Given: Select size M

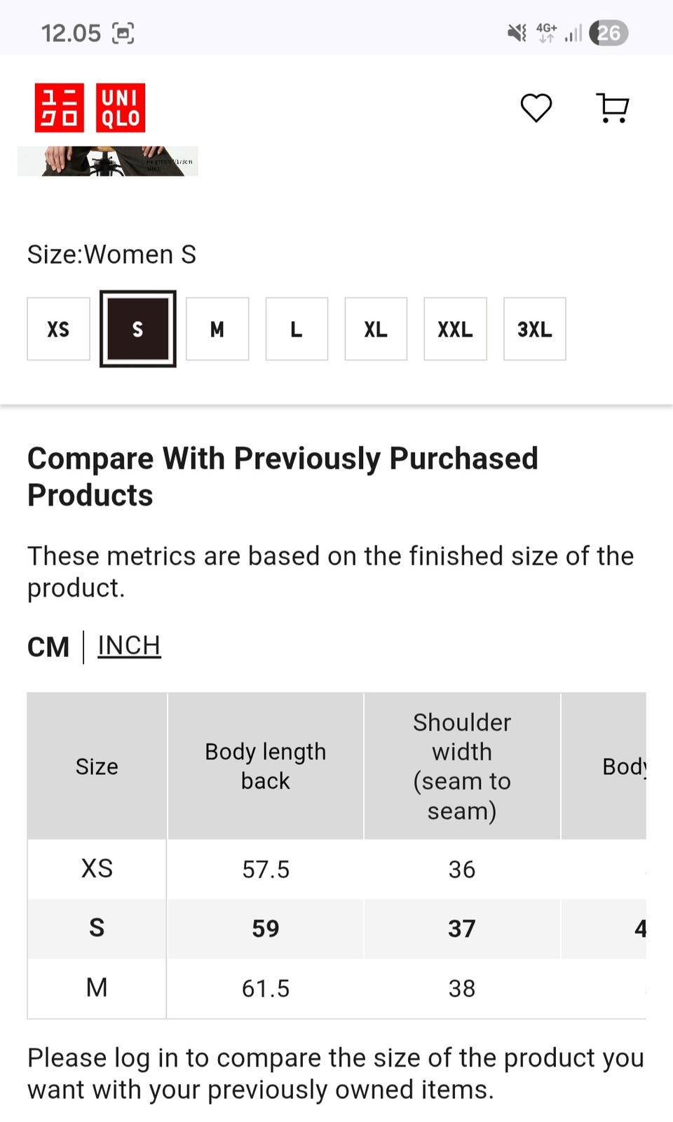Looking at the screenshot, I should [217, 329].
